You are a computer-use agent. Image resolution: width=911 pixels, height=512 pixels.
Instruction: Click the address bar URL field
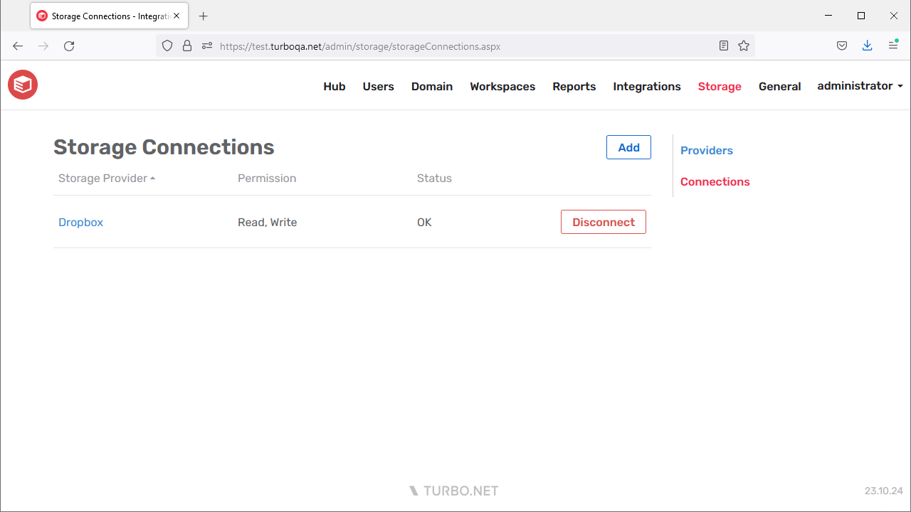pos(455,46)
